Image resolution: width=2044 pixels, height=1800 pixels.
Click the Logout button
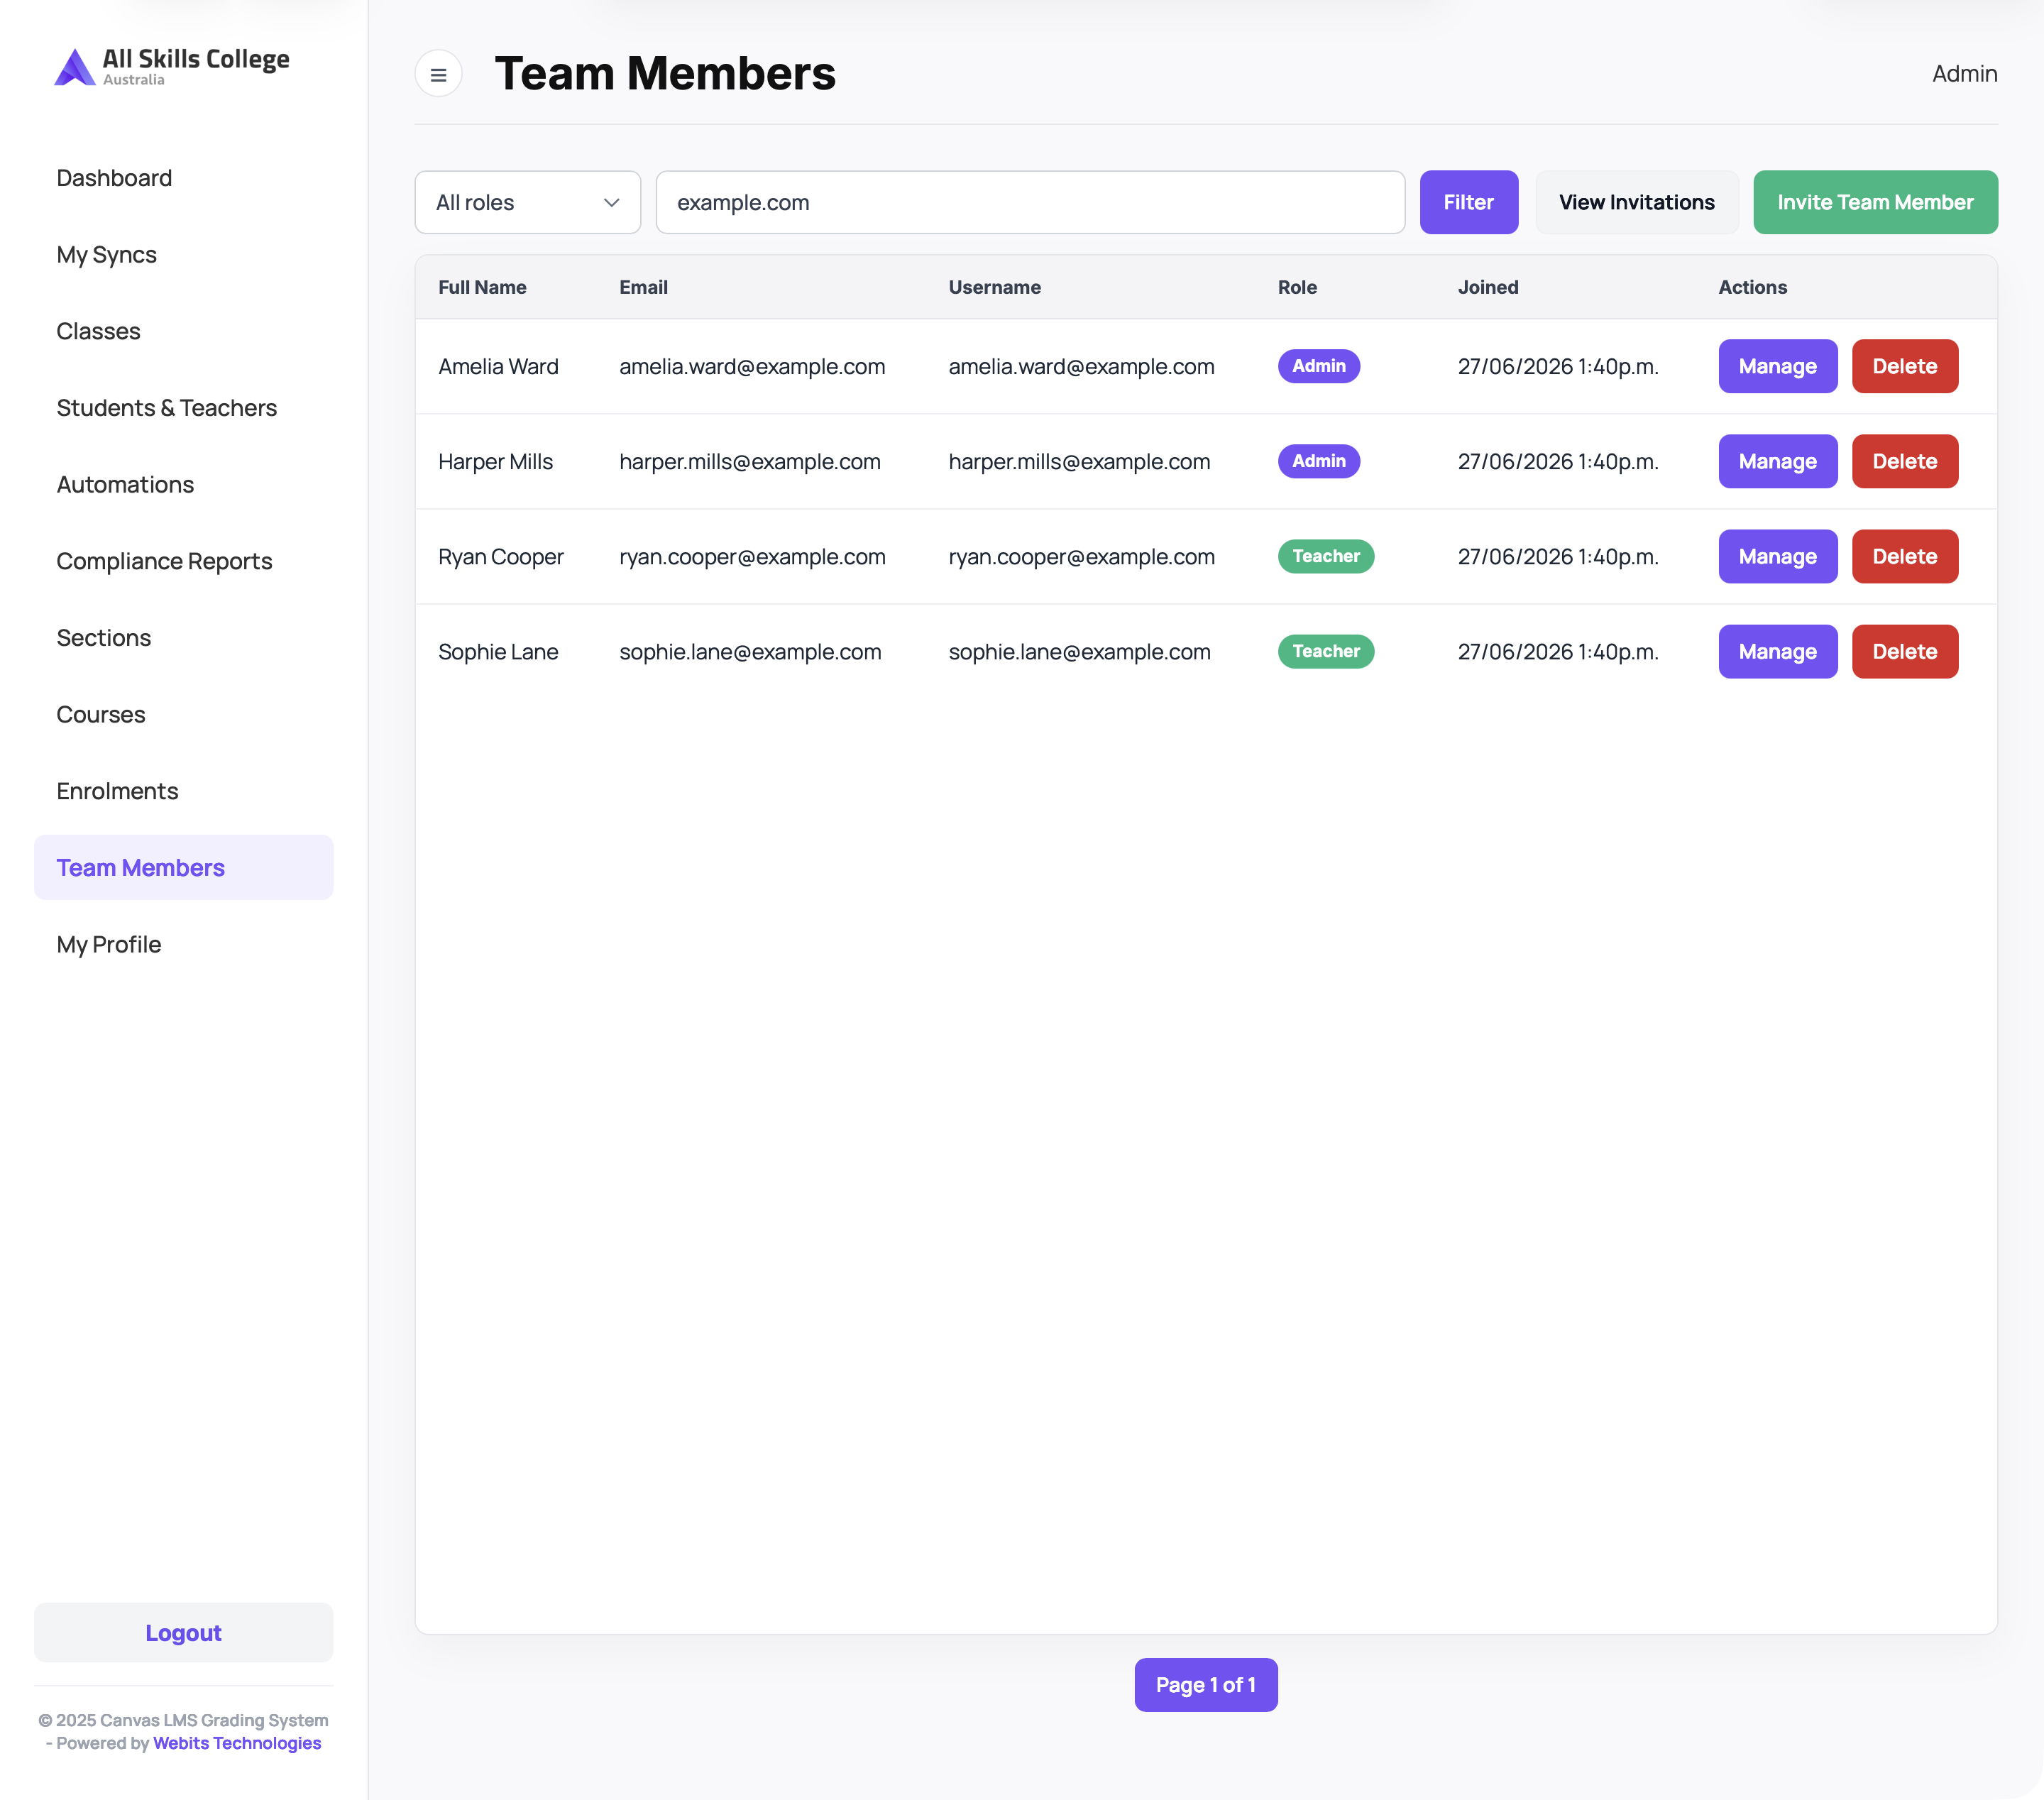(x=183, y=1632)
